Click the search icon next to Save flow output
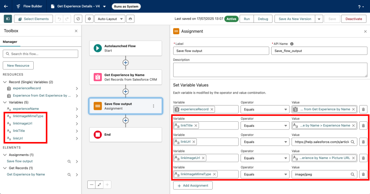This screenshot has width=370, height=194. 69,162
